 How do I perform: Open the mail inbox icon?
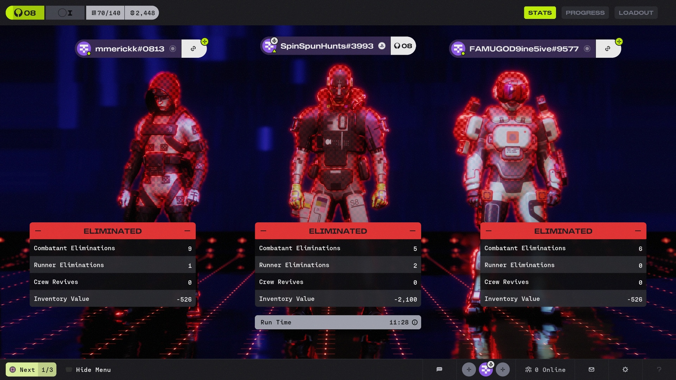[591, 369]
